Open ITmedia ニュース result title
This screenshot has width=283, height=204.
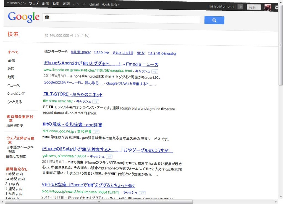101,63
